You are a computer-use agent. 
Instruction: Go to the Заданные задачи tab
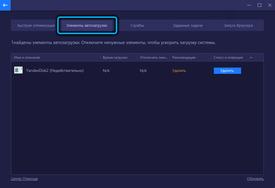pos(188,25)
